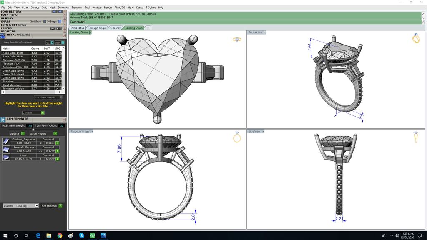Click green arrow beside Emerald Square 0.47tw
Screen dimensions: 427x240
pos(57,151)
